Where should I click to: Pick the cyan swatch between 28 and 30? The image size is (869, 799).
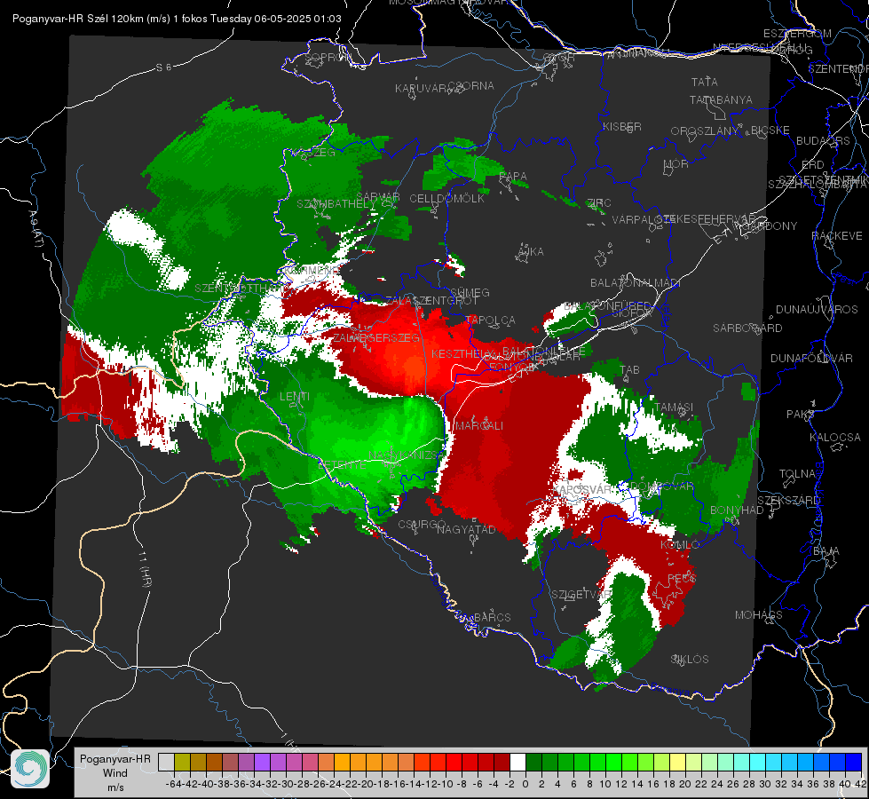[758, 762]
